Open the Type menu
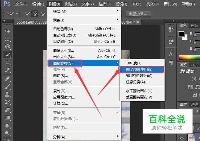The image size is (200, 141). [88, 4]
